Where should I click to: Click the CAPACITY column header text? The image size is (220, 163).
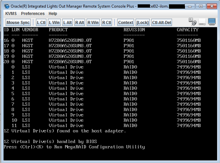(x=187, y=30)
